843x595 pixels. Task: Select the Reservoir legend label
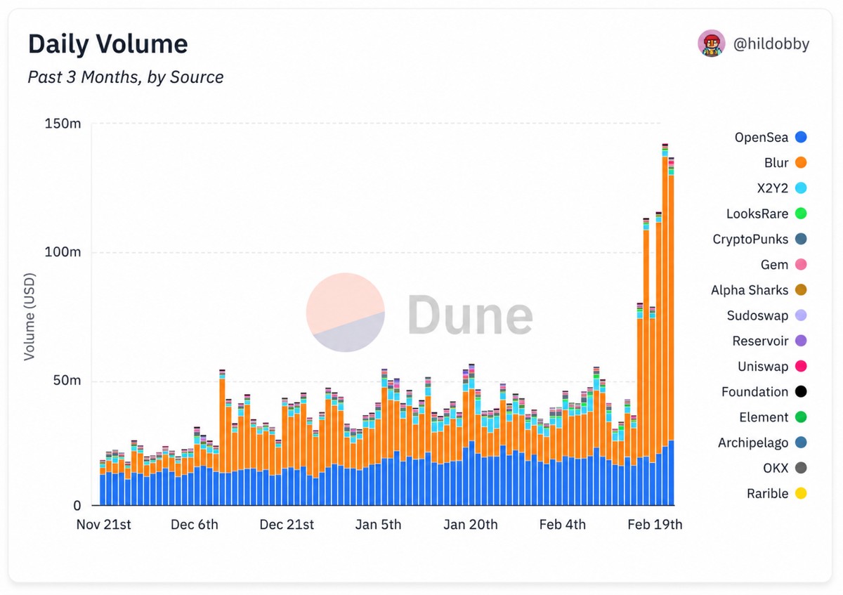(760, 341)
